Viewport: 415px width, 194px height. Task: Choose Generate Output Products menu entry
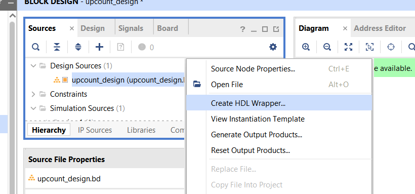coord(279,135)
